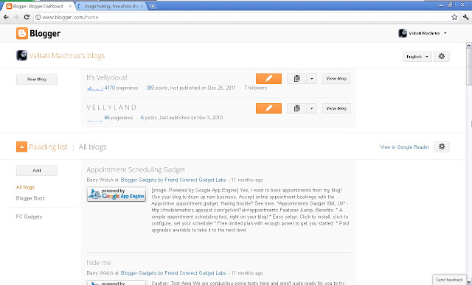Click the Send feedback button
Viewport: 472px width, 285px height.
[x=449, y=280]
